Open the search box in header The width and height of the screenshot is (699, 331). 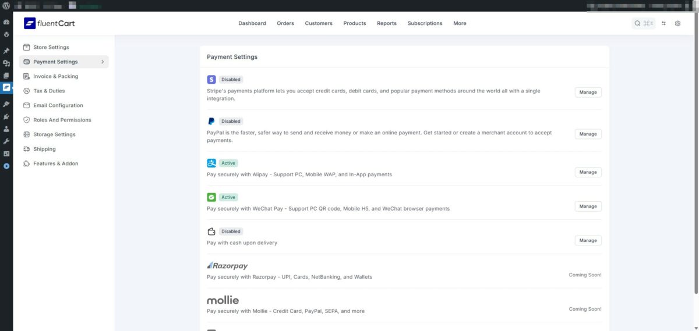(x=644, y=24)
